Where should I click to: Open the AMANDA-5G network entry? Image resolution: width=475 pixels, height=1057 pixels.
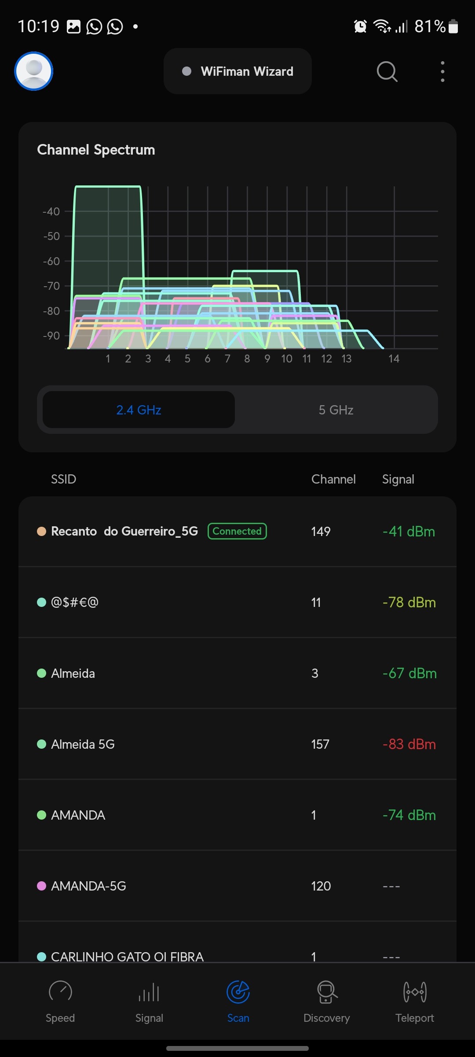(x=88, y=886)
